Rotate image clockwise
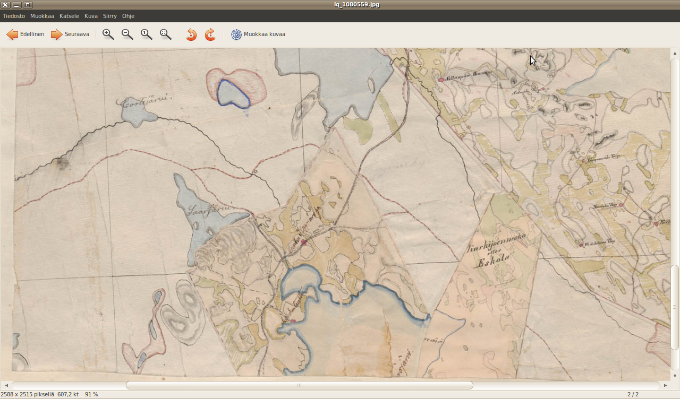The image size is (680, 399). pos(210,34)
